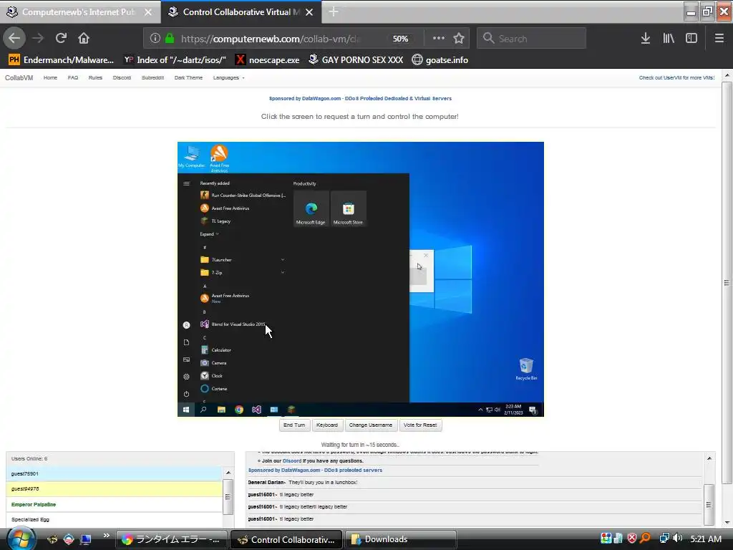Open the Rules nav link
Image resolution: width=733 pixels, height=550 pixels.
point(95,77)
